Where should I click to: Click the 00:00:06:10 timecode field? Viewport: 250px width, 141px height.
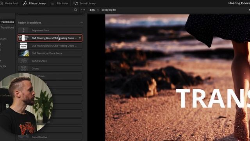tap(109, 10)
